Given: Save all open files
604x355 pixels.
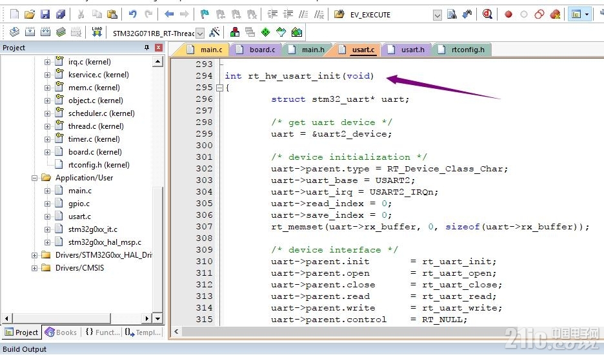Looking at the screenshot, I should [61, 15].
